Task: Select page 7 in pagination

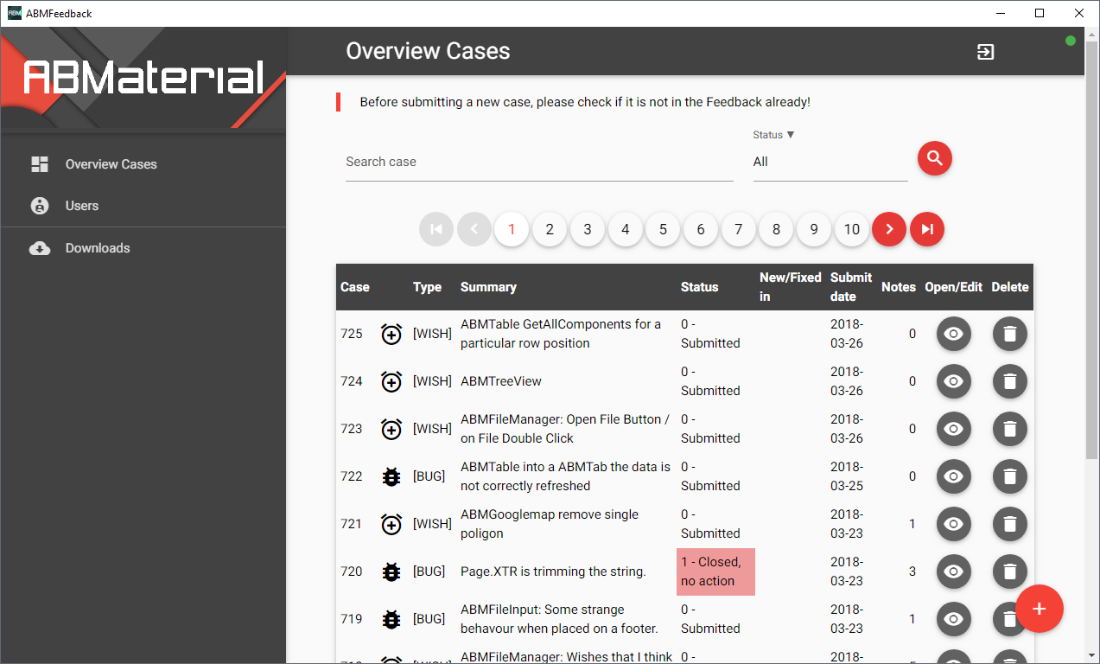Action: 739,229
